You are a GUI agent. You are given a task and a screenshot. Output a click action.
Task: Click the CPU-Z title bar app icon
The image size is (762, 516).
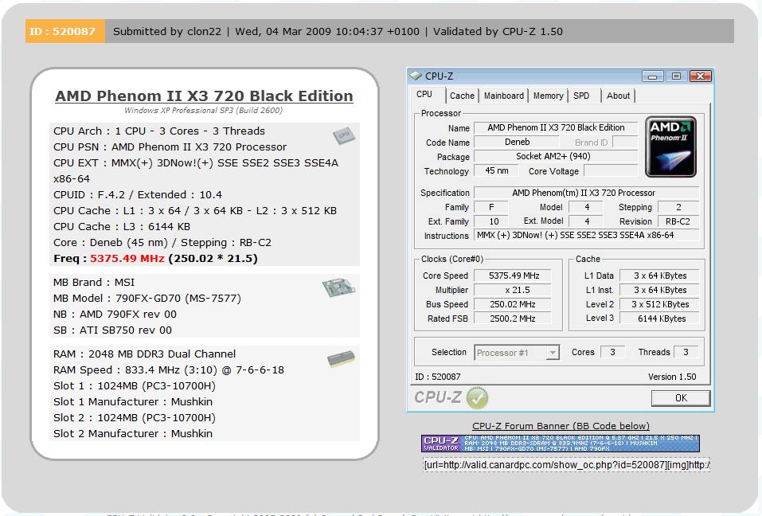(x=416, y=76)
